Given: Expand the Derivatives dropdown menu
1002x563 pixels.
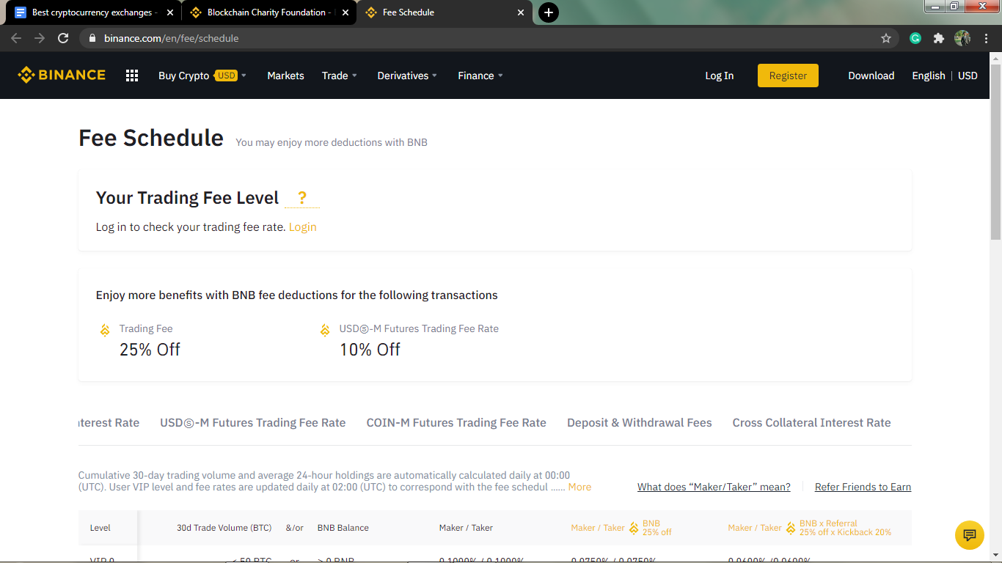Looking at the screenshot, I should point(407,76).
